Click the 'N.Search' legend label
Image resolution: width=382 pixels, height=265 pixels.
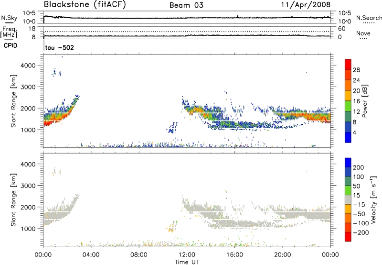[x=369, y=18]
